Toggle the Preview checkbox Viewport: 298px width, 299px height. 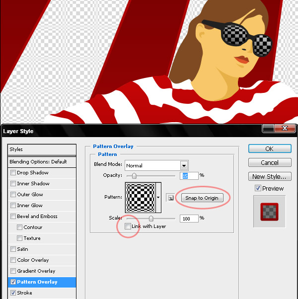coord(258,188)
